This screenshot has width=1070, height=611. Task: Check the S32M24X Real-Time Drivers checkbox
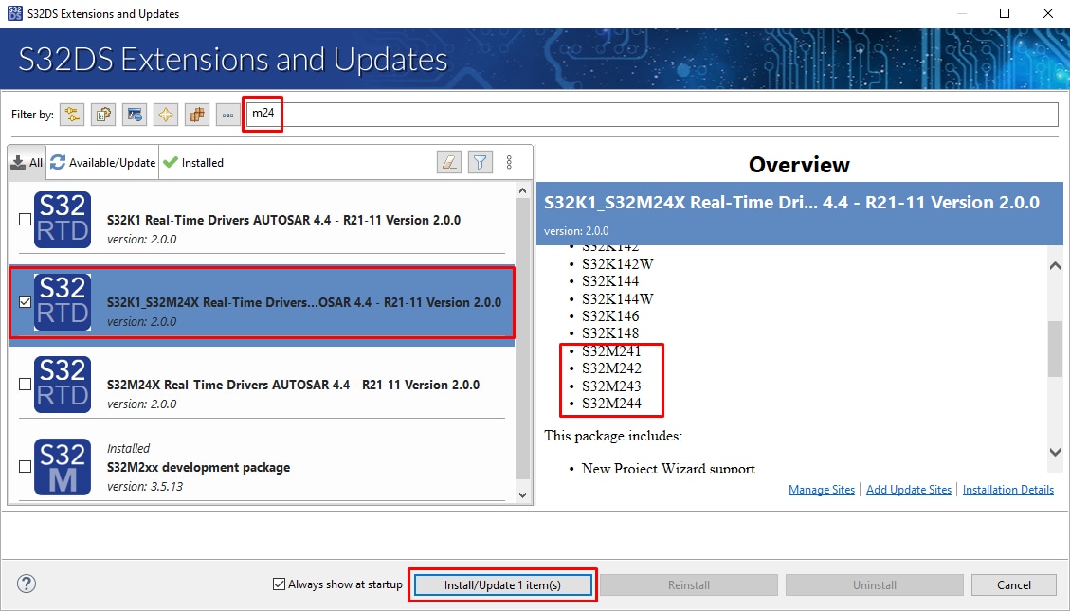pyautogui.click(x=26, y=385)
